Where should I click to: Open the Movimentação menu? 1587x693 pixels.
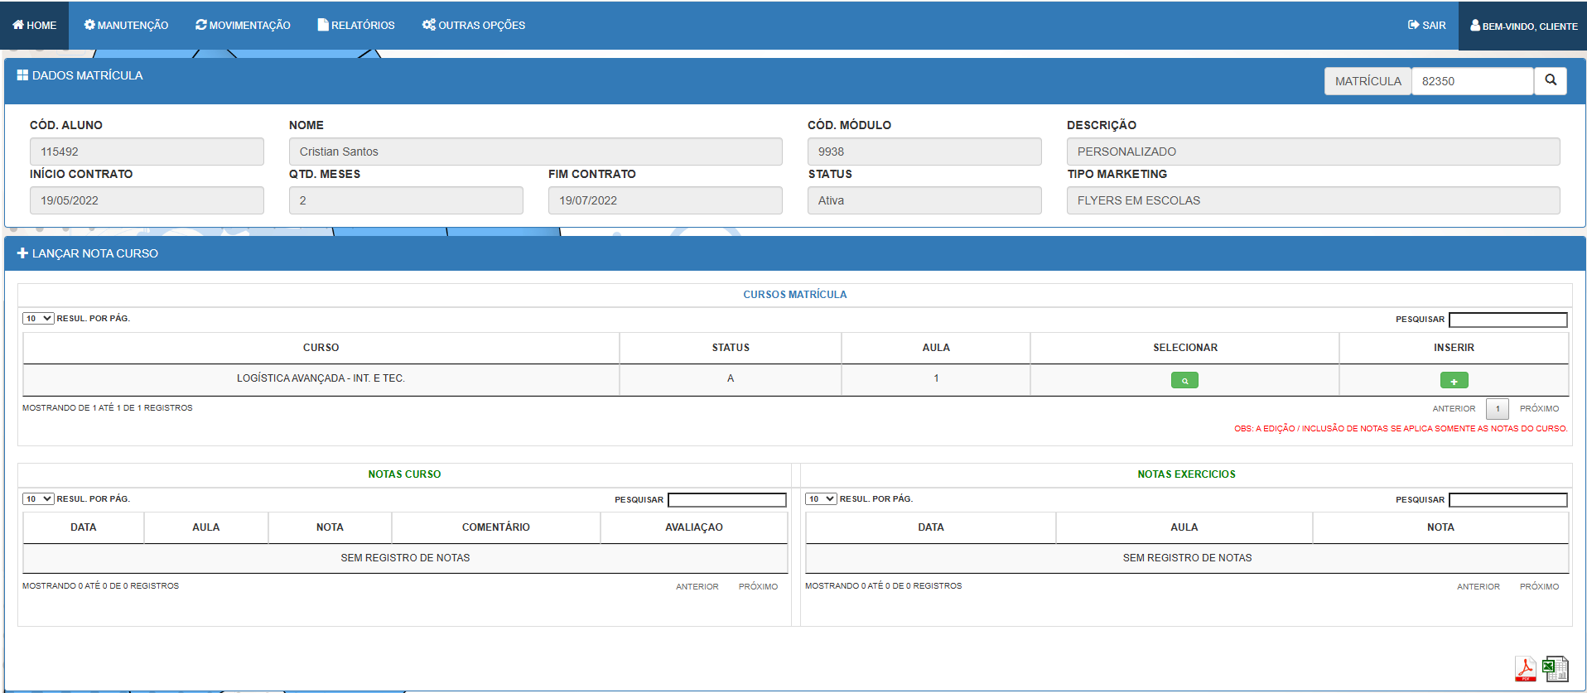click(x=243, y=26)
